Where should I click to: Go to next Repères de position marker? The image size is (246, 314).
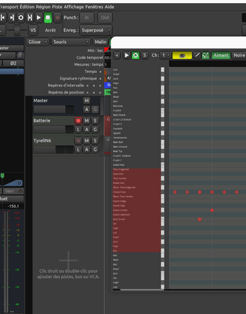coord(100,92)
